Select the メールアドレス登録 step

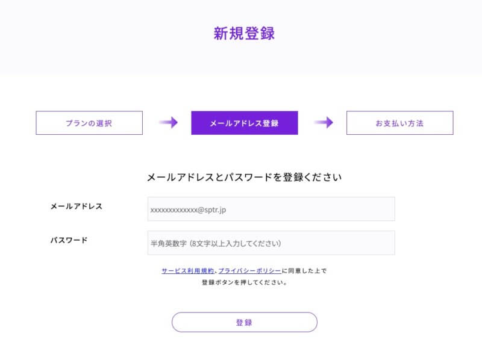[x=244, y=123]
